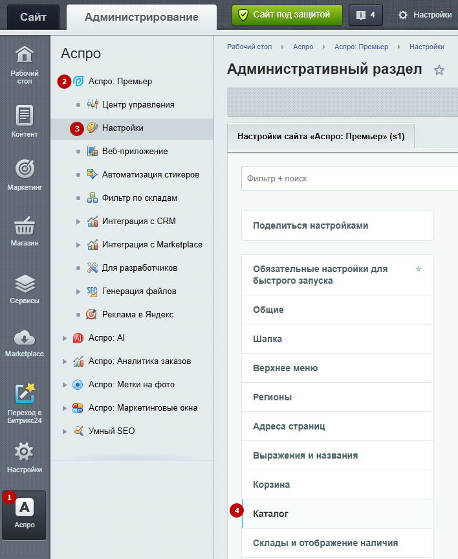Click Реклама в Яндекс target icon

tap(91, 314)
